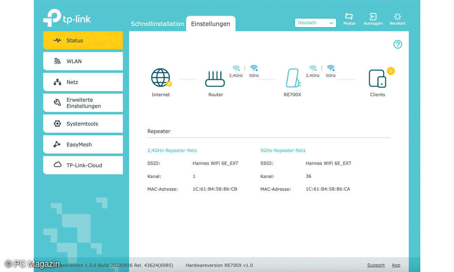Open the TP-Link-Cloud menu item
Screen dimensions: 454x272
pyautogui.click(x=83, y=165)
